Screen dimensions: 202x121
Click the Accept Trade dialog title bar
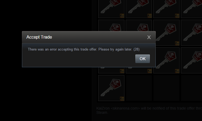coord(89,37)
